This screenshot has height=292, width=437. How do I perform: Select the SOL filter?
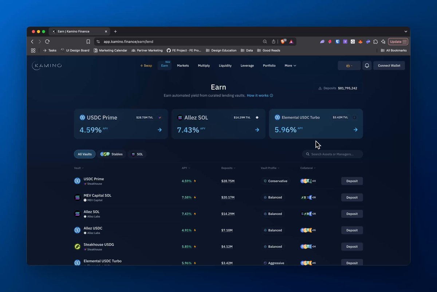[137, 154]
